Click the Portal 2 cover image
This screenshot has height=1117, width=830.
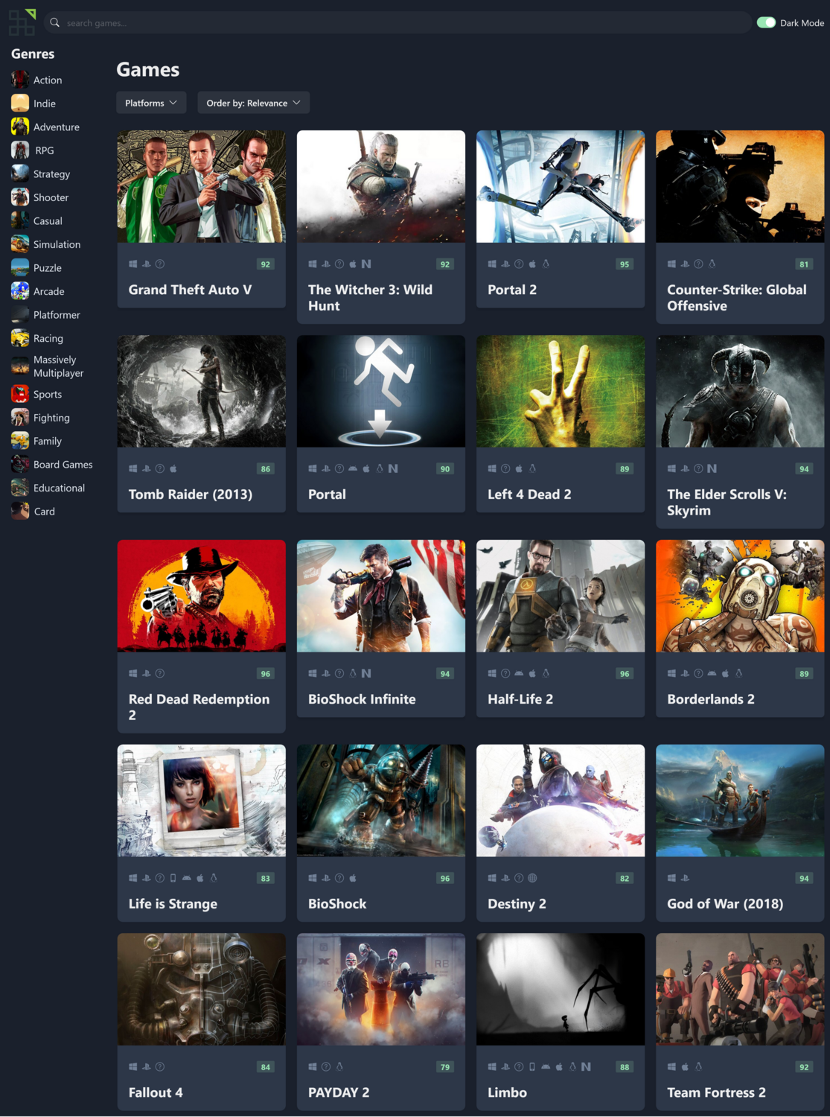tap(561, 186)
